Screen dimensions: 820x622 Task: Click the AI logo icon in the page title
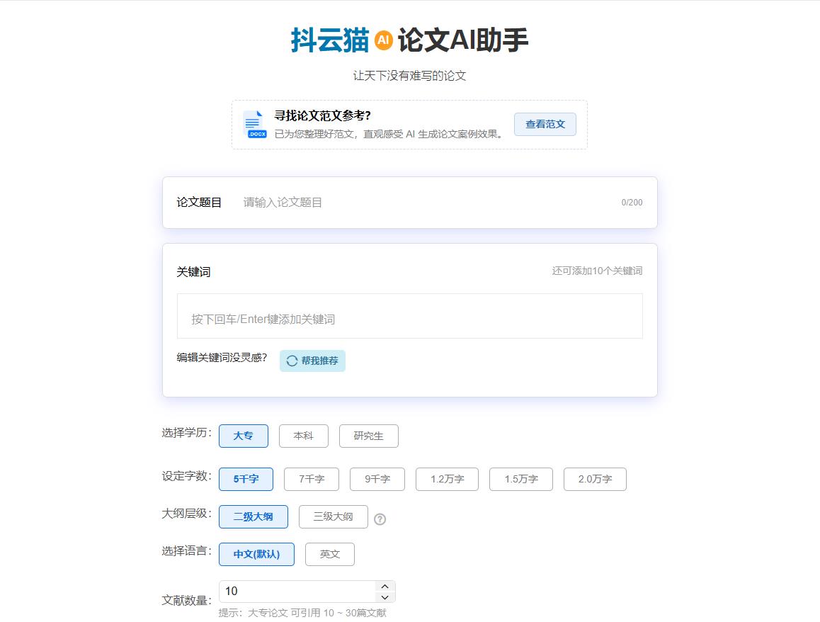tap(384, 40)
